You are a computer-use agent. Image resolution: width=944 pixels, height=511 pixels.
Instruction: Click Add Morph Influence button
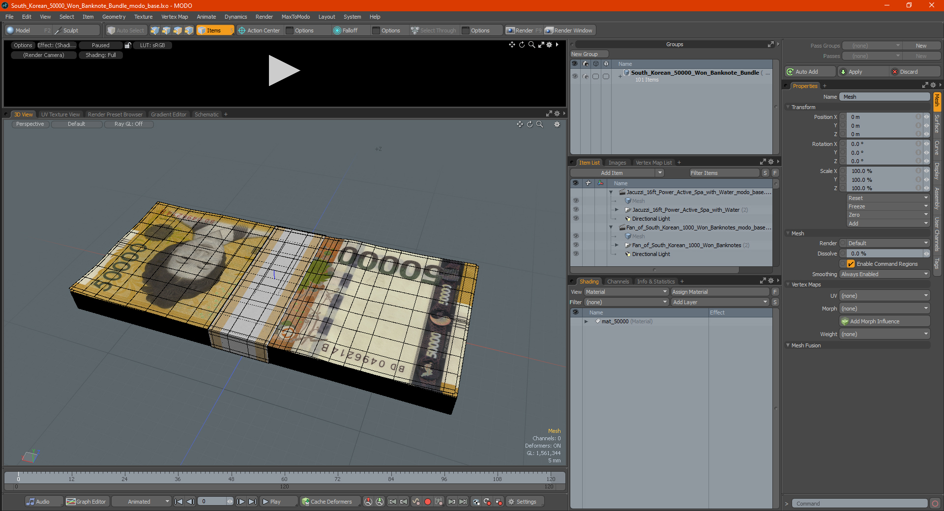click(x=885, y=321)
